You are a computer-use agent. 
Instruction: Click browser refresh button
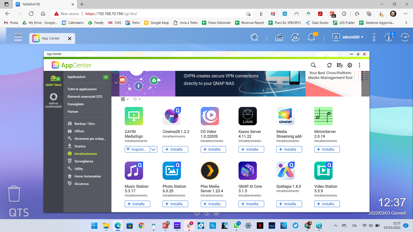coord(31,14)
